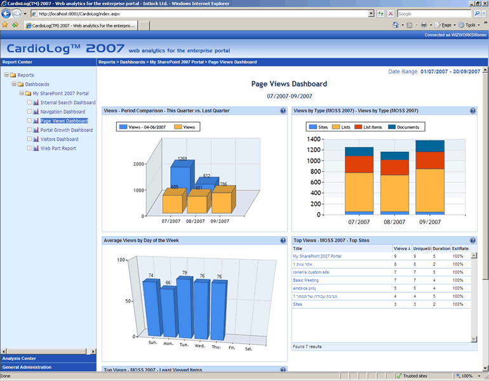This screenshot has height=381, width=489.
Task: Collapse the Reports tree folder
Action: tap(6, 75)
